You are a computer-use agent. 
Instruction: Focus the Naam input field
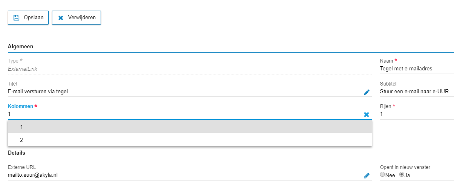[x=417, y=69]
